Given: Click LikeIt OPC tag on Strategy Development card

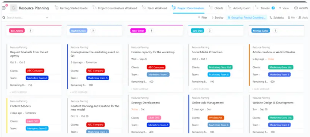Looking at the screenshot, I should click(154, 118).
